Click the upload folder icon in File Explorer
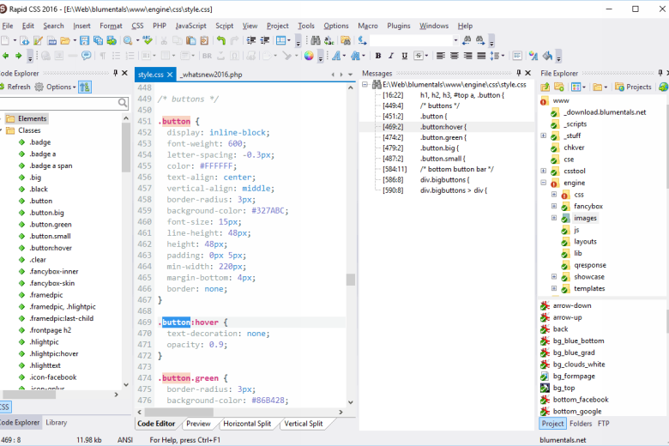 point(545,87)
